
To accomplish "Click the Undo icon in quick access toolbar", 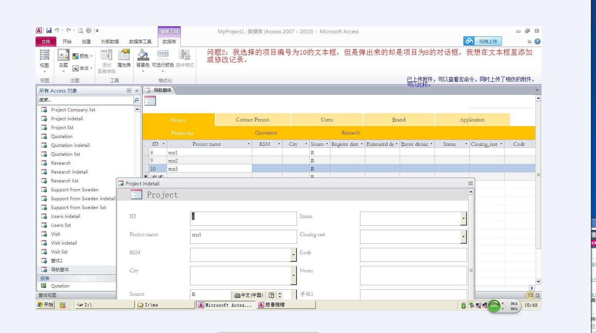I will point(57,31).
